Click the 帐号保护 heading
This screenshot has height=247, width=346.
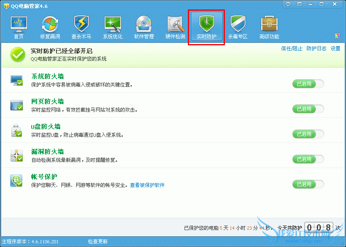pos(44,177)
